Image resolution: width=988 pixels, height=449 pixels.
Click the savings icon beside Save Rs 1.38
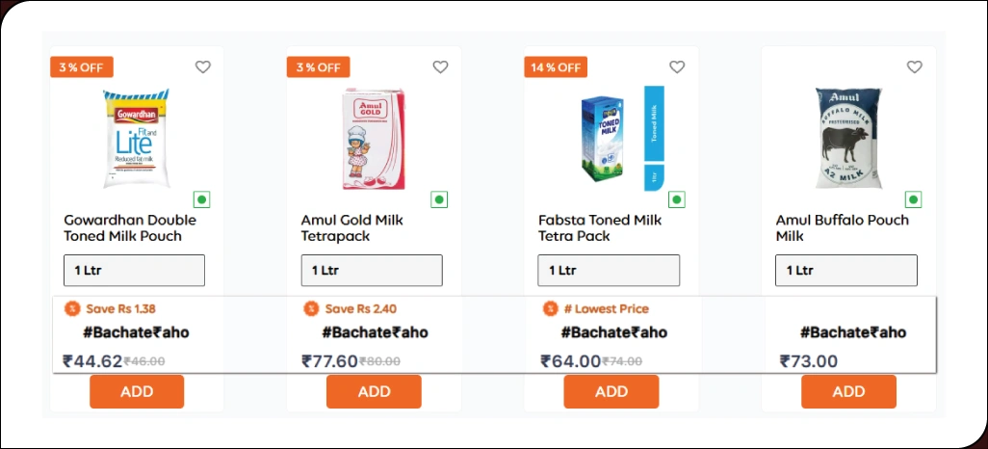click(x=71, y=309)
